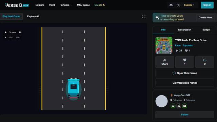Viewport: 217px width, 122px height.
Task: Switch to the Info tab
Action: tap(163, 30)
